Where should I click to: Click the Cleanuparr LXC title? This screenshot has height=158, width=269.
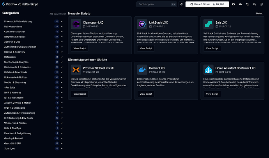93,23
